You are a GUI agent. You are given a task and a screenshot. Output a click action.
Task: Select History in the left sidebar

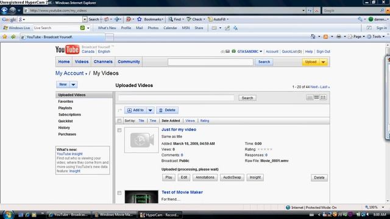pyautogui.click(x=64, y=128)
